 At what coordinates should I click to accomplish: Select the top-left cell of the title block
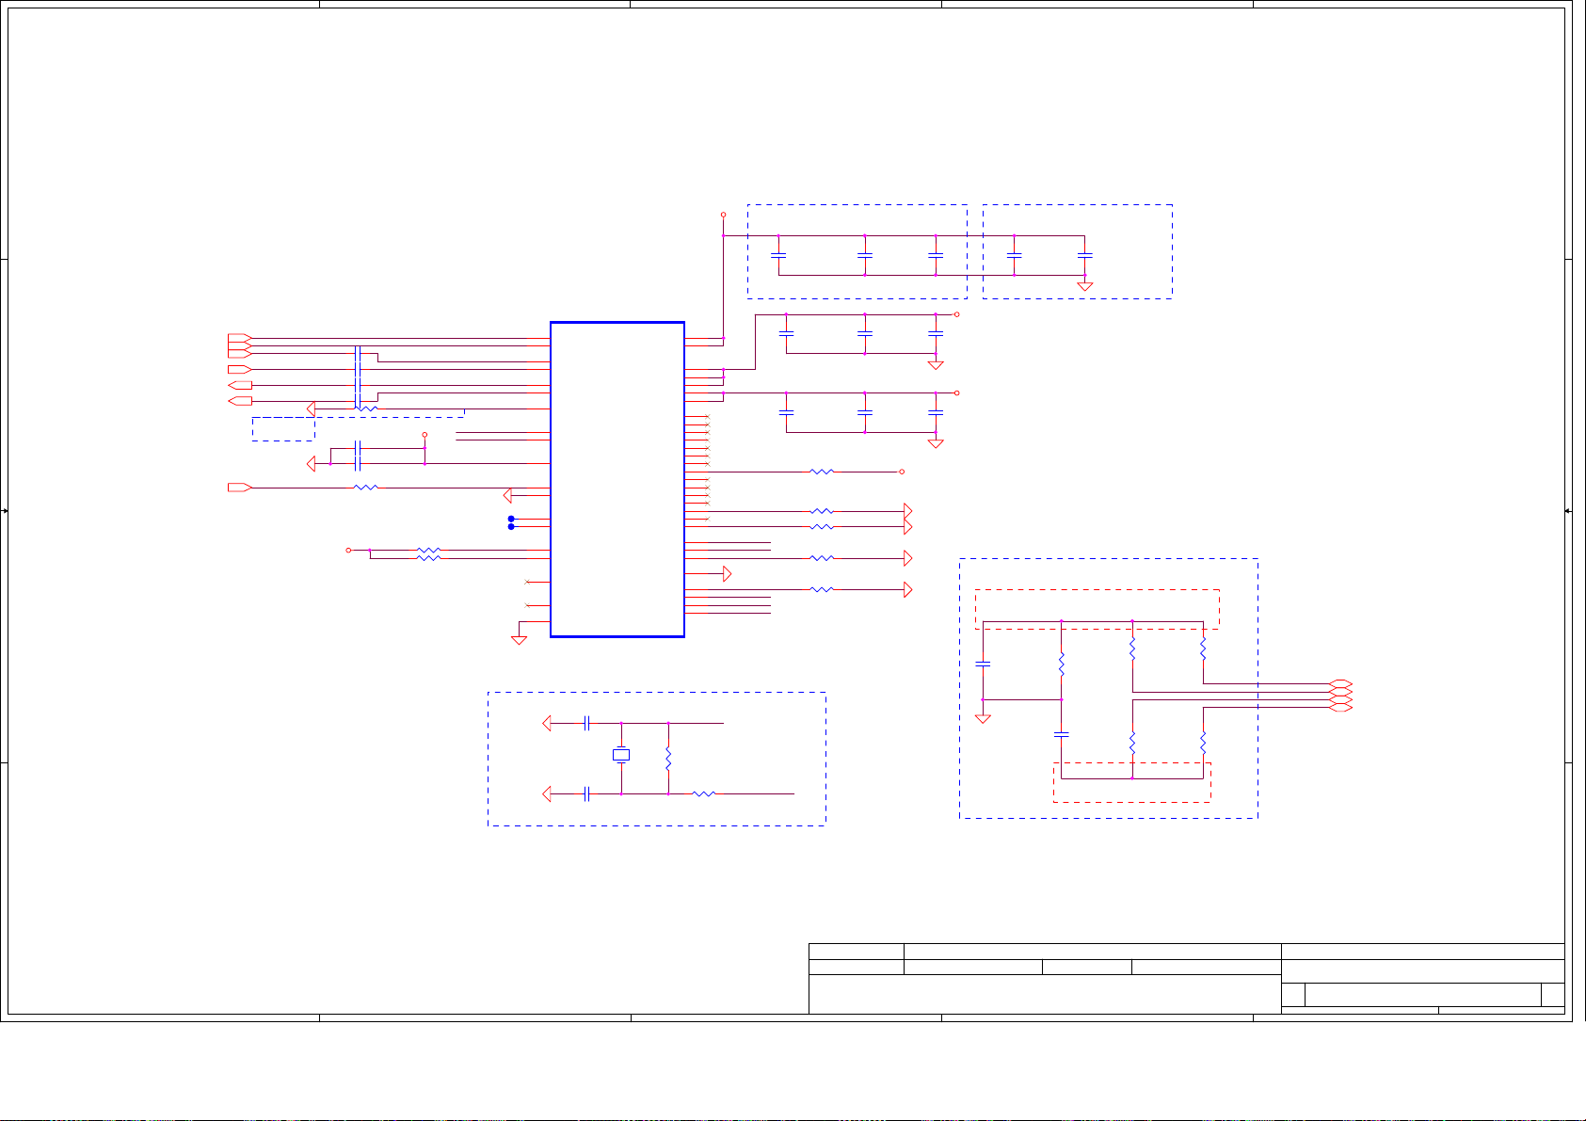[856, 952]
